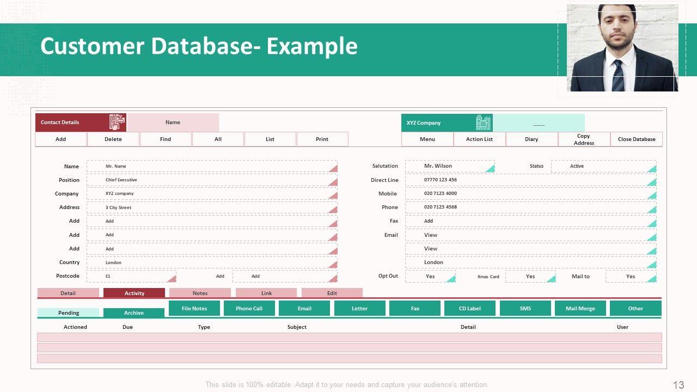
Task: Click the Contact Details clipboard icon
Action: pos(117,122)
